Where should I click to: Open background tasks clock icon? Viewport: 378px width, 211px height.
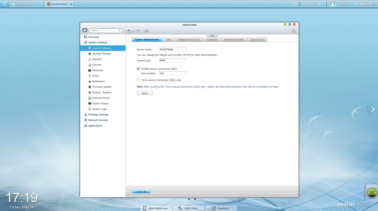[x=305, y=4]
